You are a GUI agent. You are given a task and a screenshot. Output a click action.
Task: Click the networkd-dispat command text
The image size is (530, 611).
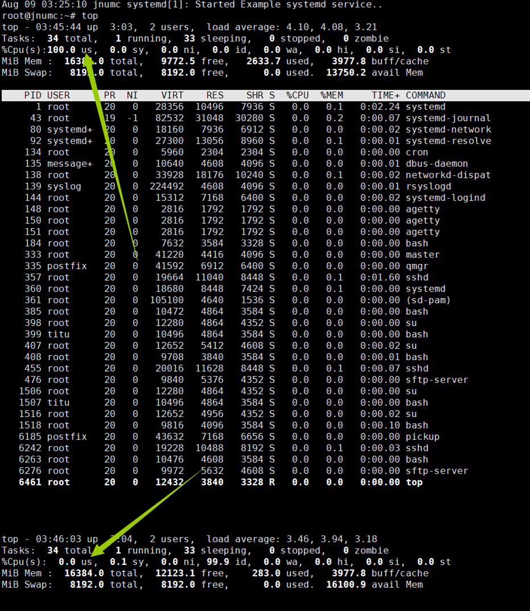click(x=448, y=175)
